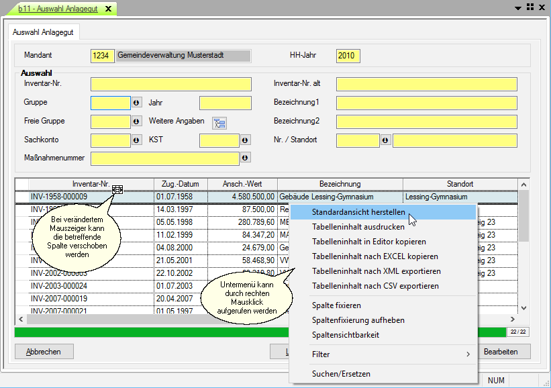
Task: Open the Weitere Angaben icon
Action: pyautogui.click(x=219, y=122)
